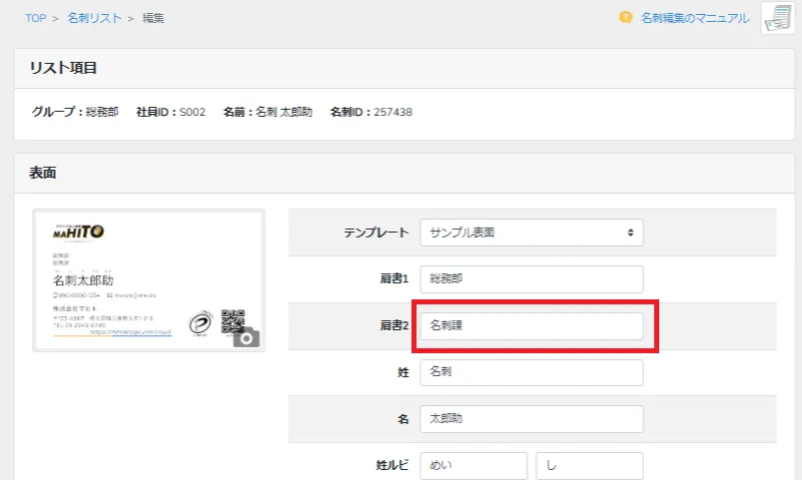Click the privacy mark logo on card preview
This screenshot has height=480, width=802.
tap(200, 323)
